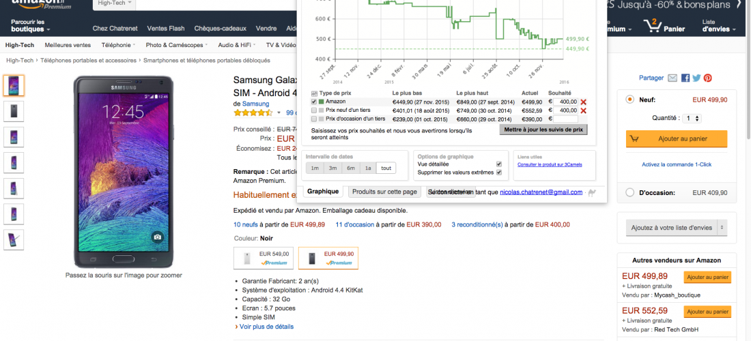The height and width of the screenshot is (341, 751).
Task: Expand rating breakdown arrow beside stars
Action: click(x=279, y=113)
